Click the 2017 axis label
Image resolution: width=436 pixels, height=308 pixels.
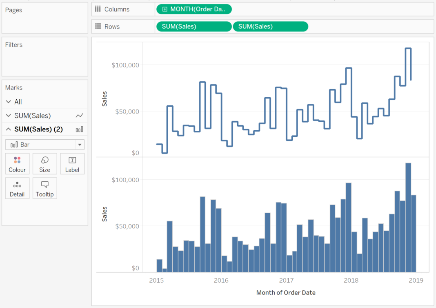coord(286,280)
